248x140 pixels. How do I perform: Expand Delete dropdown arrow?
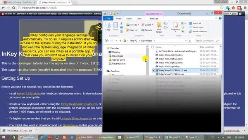[x=152, y=25]
